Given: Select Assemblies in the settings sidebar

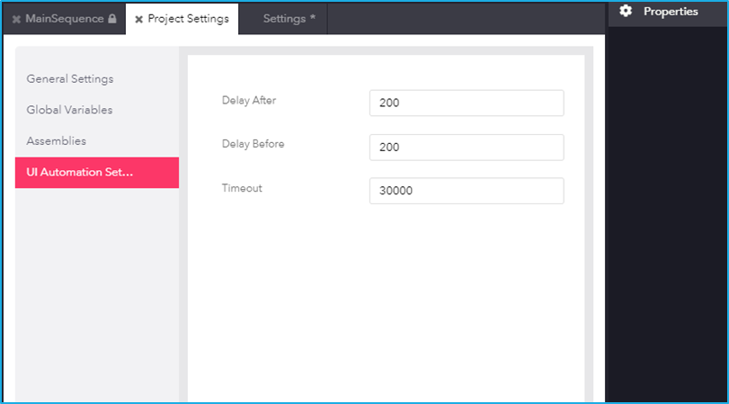Looking at the screenshot, I should pos(57,141).
